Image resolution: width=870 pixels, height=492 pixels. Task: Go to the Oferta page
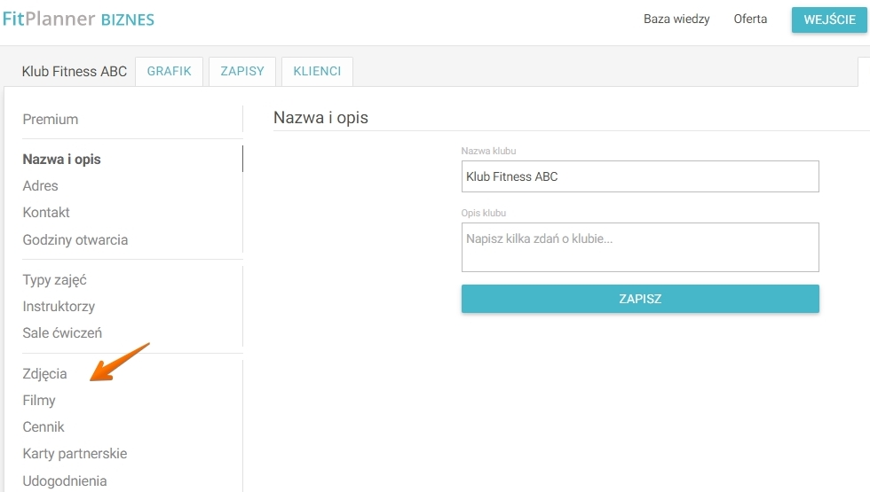click(x=750, y=20)
